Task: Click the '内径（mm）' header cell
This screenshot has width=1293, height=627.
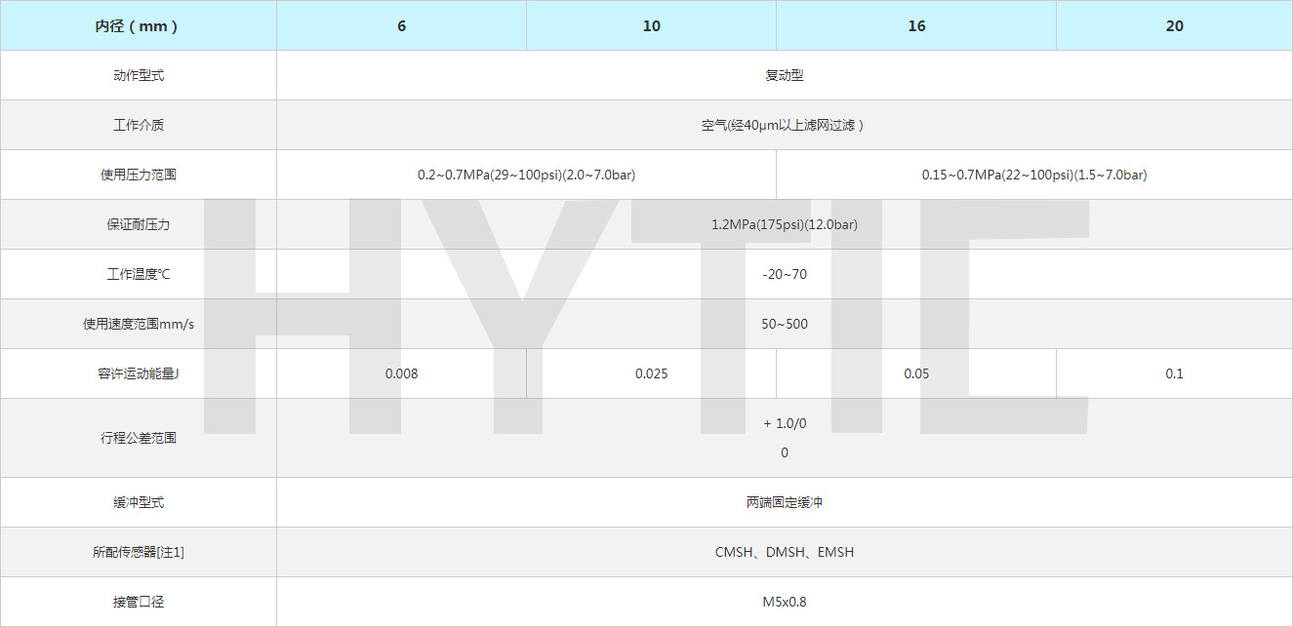Action: click(138, 25)
